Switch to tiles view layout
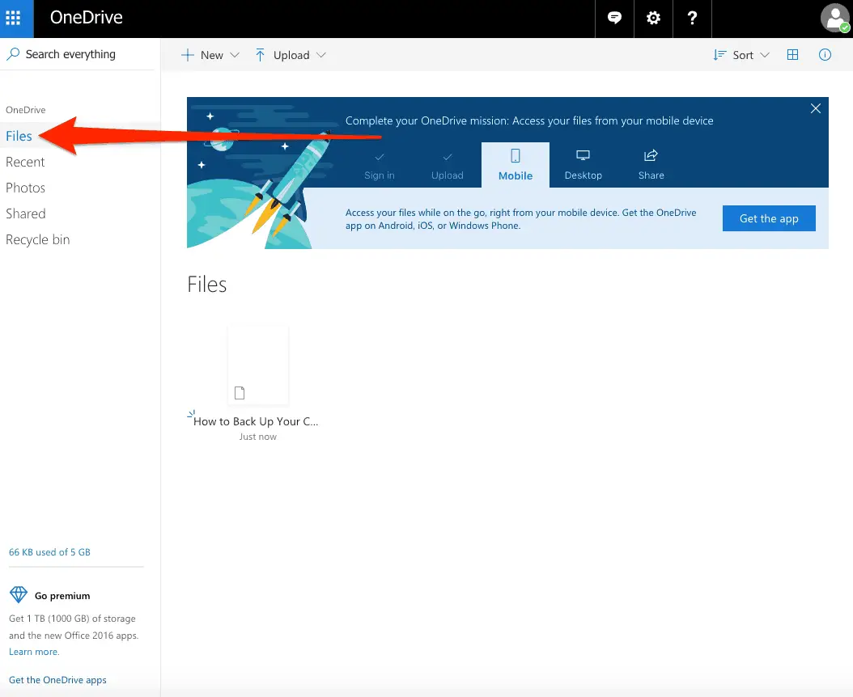Viewport: 853px width, 697px height. coord(792,54)
